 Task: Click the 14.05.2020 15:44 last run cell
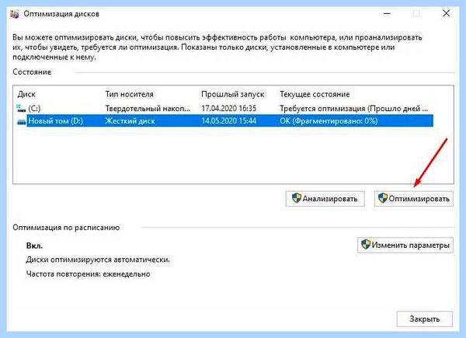pyautogui.click(x=229, y=121)
